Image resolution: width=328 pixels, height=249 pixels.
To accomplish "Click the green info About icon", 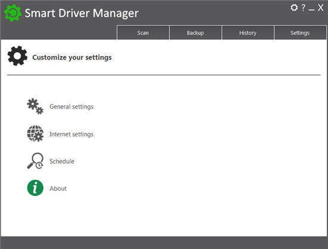I will [x=35, y=188].
